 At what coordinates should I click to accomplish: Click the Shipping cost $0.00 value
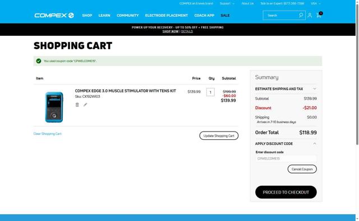(x=312, y=117)
